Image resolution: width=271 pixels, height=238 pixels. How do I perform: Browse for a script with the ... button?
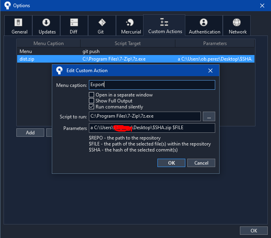coord(209,116)
